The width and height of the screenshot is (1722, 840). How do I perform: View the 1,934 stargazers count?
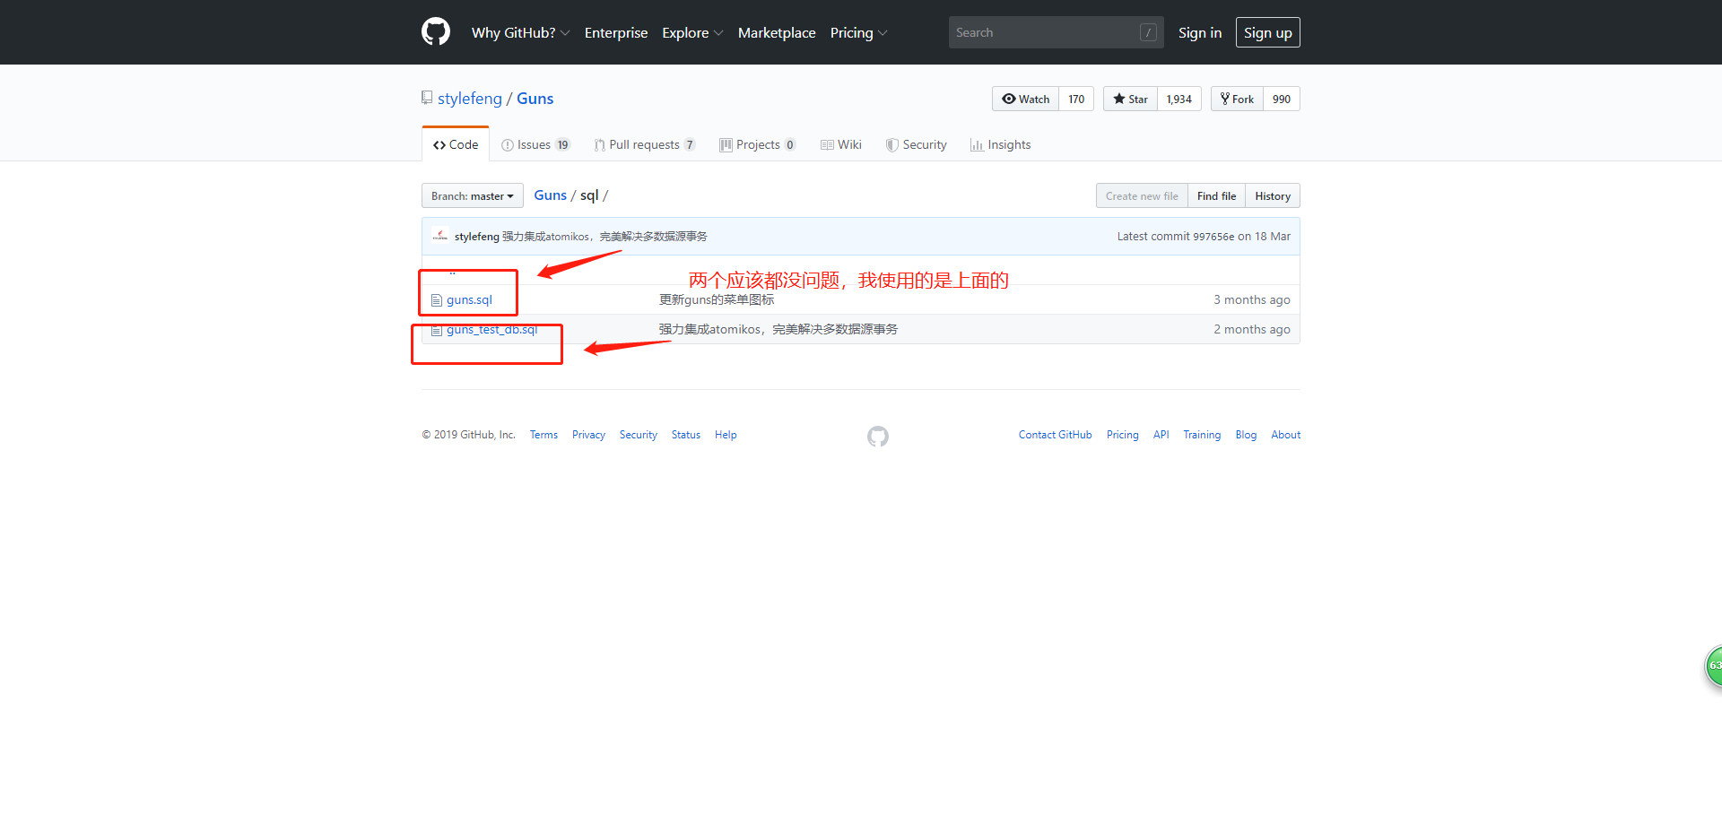(1179, 99)
